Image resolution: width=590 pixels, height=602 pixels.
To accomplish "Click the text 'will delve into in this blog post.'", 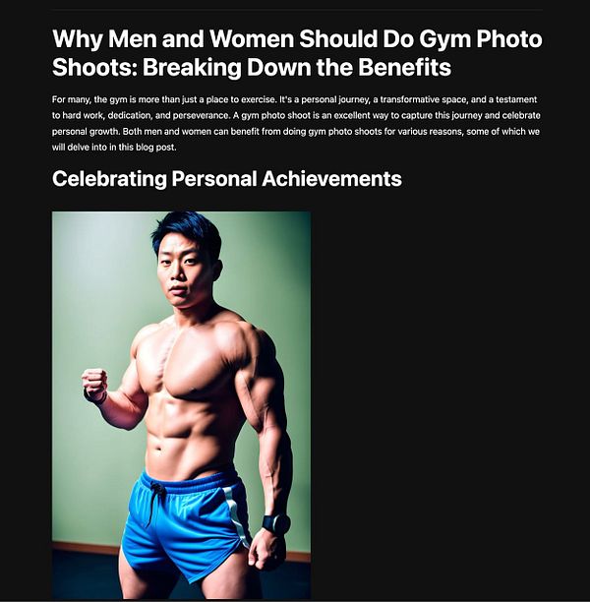I will tap(114, 147).
